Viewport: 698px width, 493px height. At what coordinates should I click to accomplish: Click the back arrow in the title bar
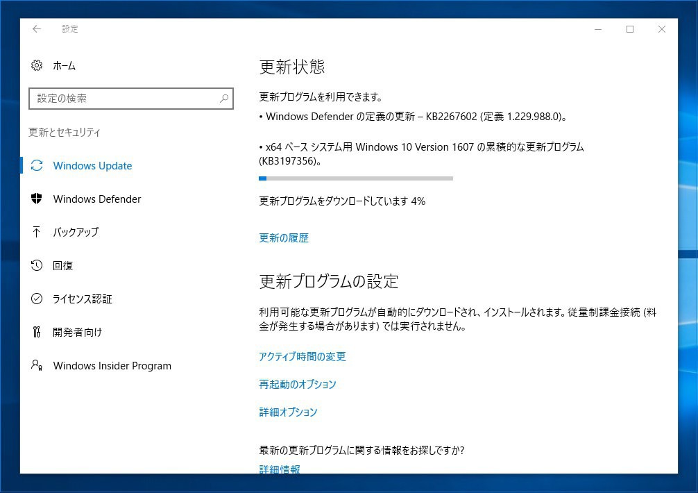pyautogui.click(x=37, y=29)
